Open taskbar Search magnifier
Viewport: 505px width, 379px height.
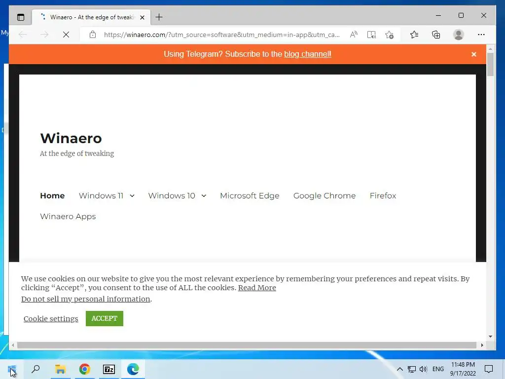36,369
